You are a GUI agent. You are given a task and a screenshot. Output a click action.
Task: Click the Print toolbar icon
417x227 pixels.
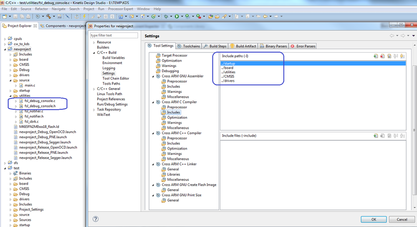coord(28,17)
